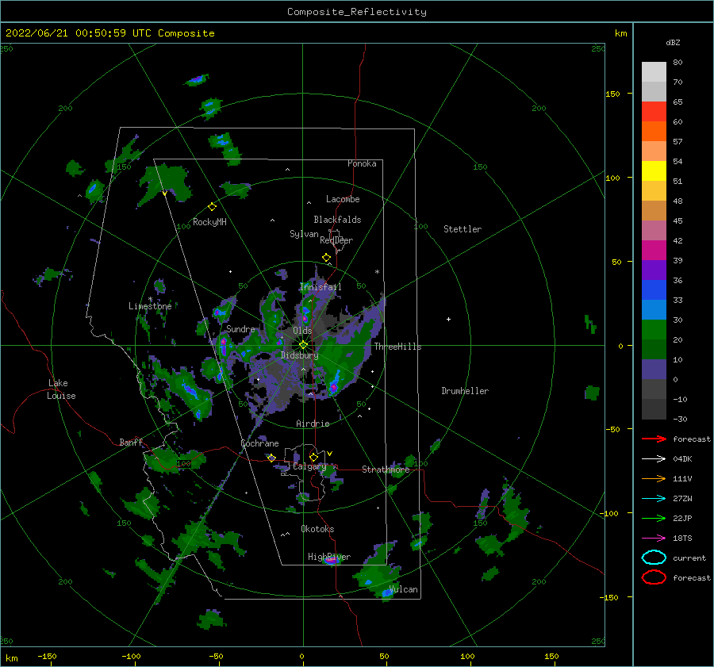Image resolution: width=714 pixels, height=667 pixels.
Task: Click the cyan 27ZW arrow icon
Action: coord(654,499)
